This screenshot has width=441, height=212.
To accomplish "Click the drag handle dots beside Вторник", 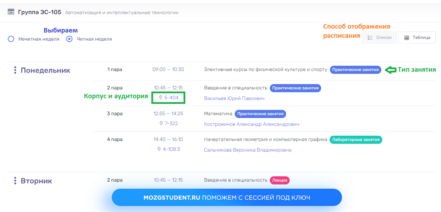I will pyautogui.click(x=14, y=180).
